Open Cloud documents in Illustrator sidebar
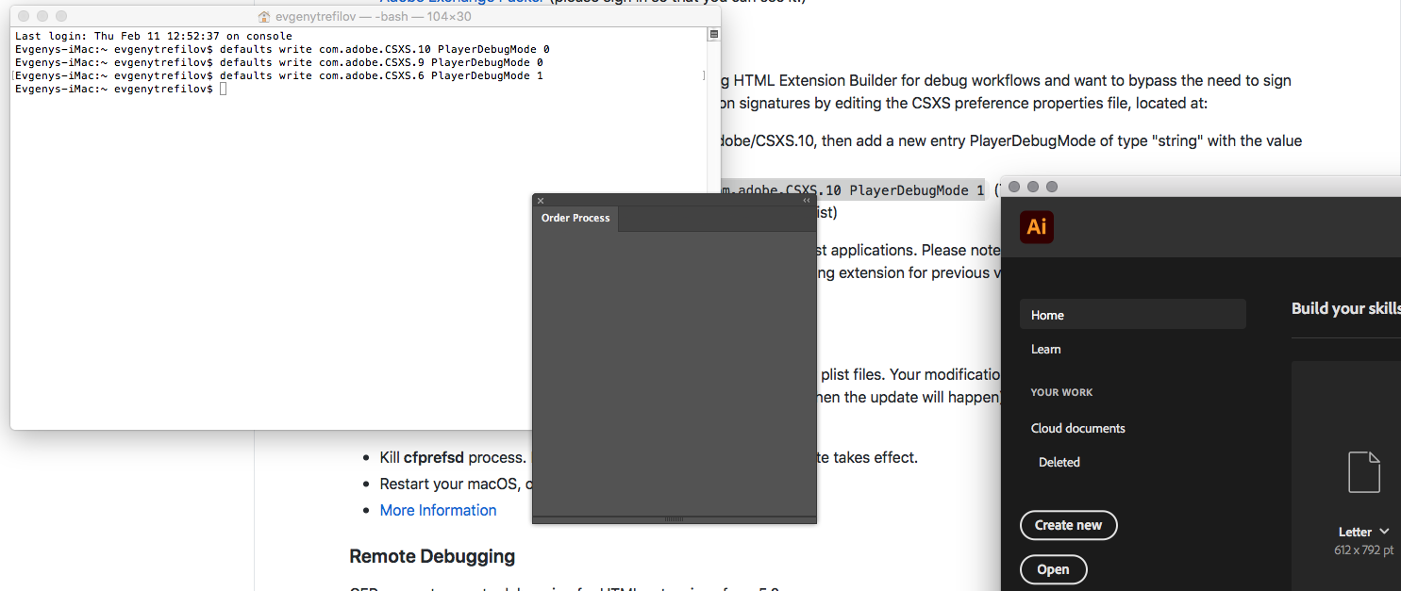This screenshot has width=1401, height=591. (1078, 428)
